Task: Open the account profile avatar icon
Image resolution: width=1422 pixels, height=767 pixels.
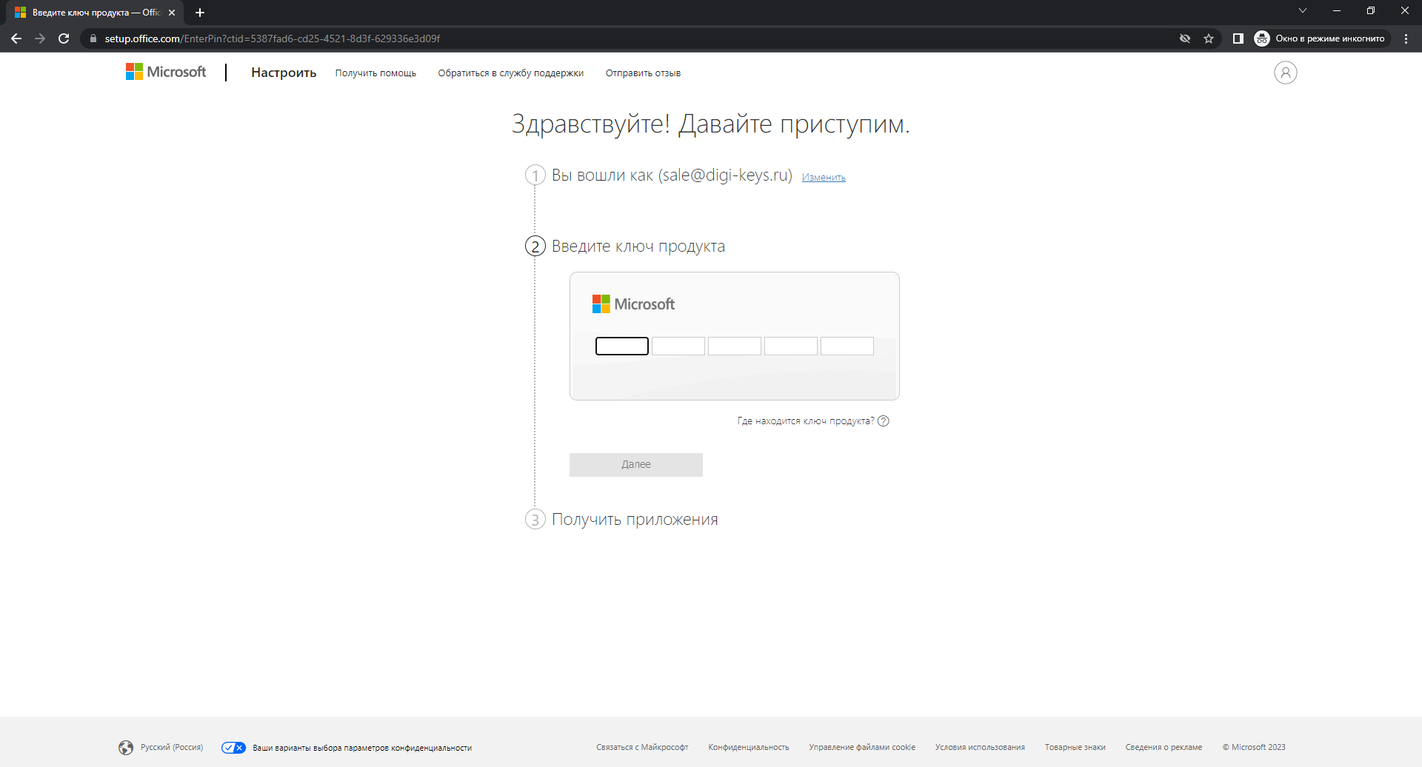Action: point(1285,73)
